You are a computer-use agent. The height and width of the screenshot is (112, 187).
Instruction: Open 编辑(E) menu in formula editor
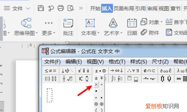[x=74, y=62]
